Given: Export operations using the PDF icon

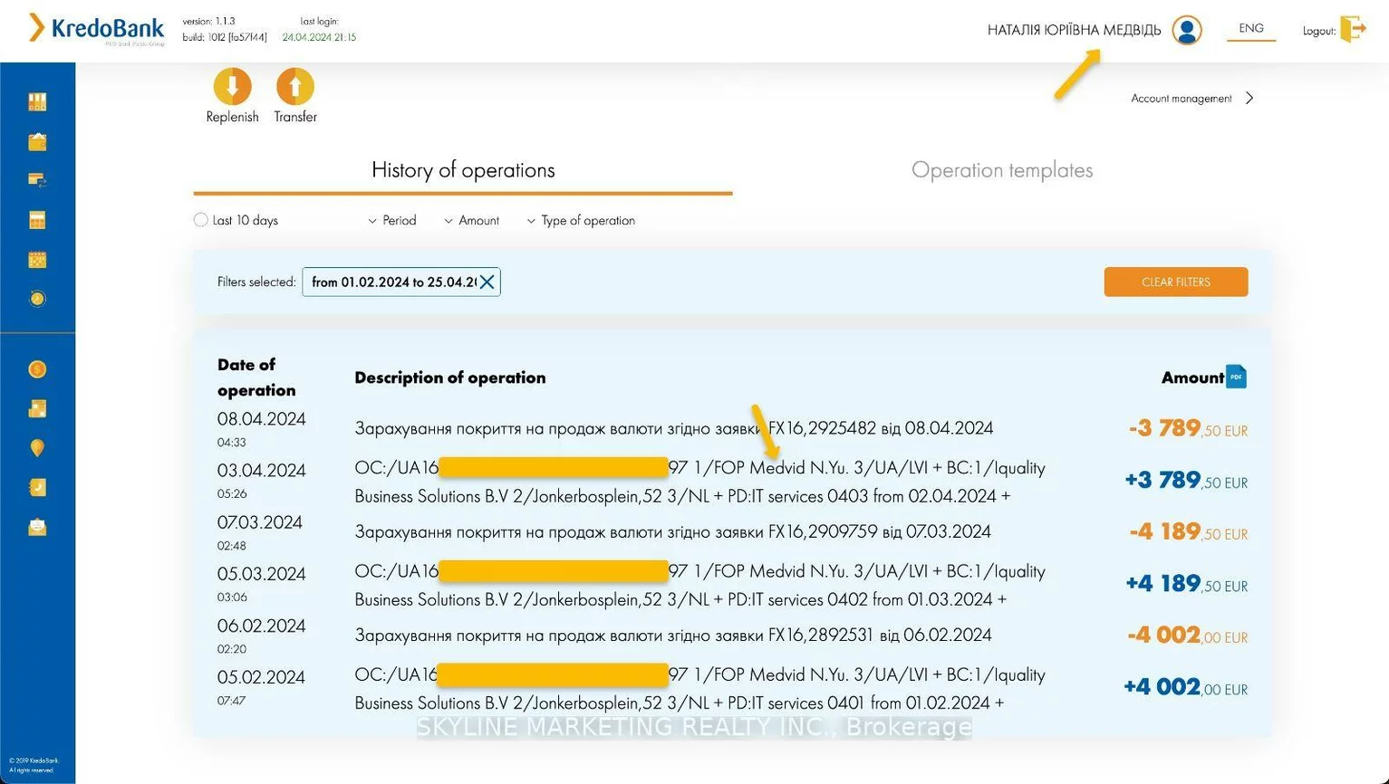Looking at the screenshot, I should click(x=1236, y=377).
